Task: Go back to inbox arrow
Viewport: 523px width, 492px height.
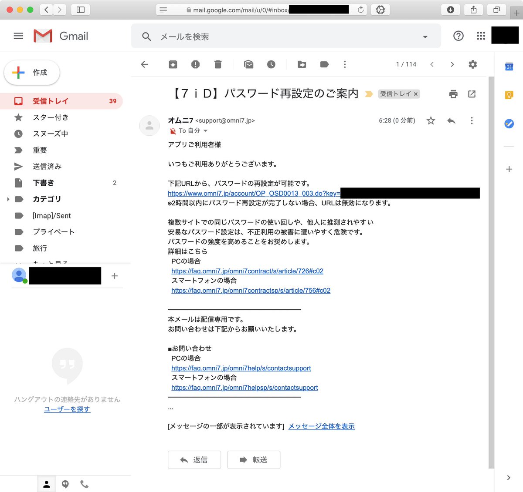Action: tap(145, 64)
